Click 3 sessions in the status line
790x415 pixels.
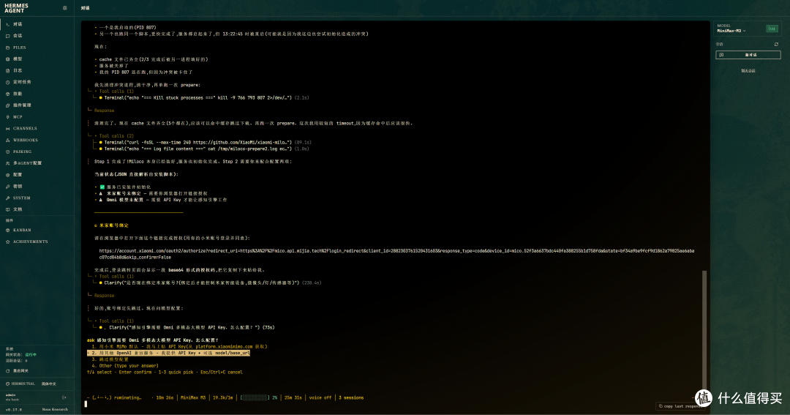tap(351, 398)
